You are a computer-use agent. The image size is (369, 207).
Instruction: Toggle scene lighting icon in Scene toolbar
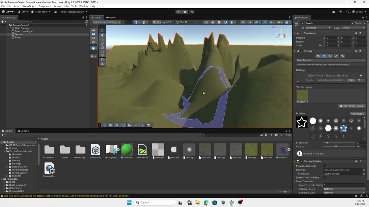click(x=225, y=22)
